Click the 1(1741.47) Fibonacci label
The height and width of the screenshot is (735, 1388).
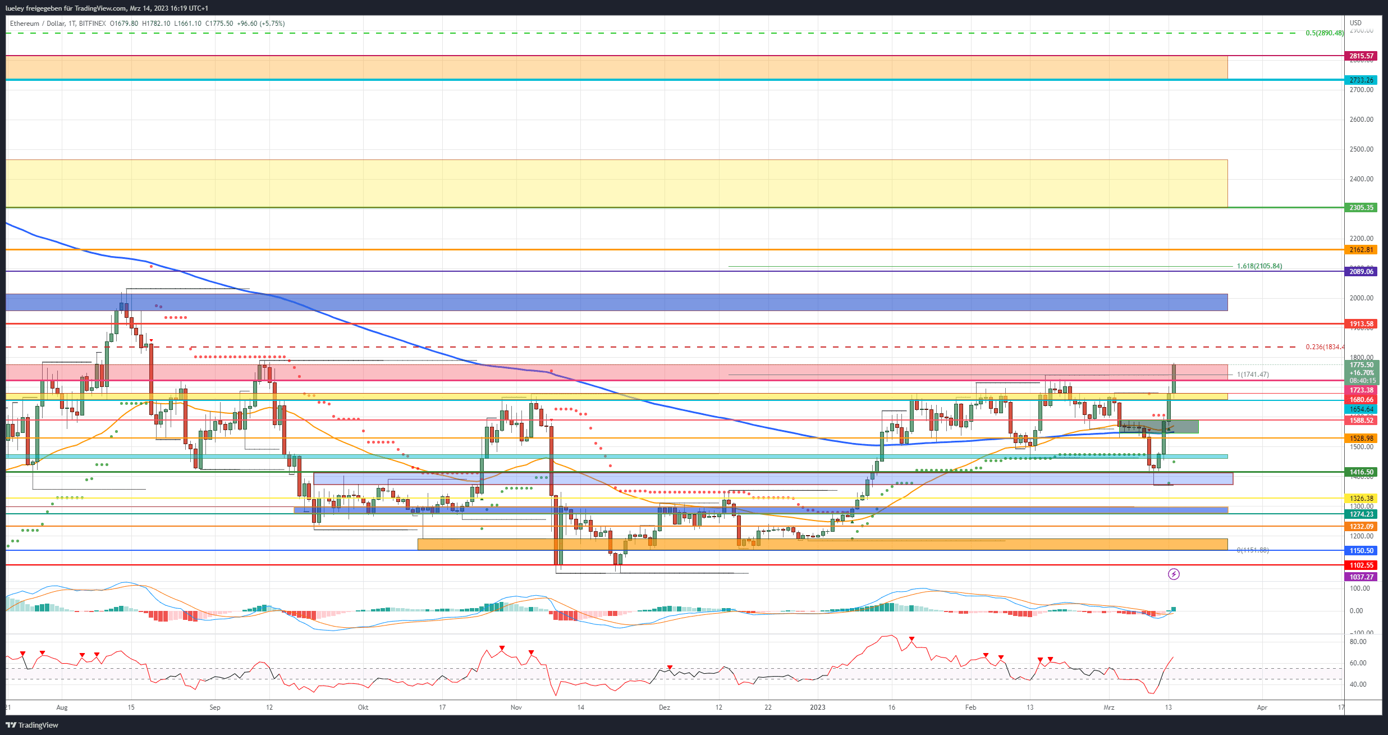[1253, 375]
